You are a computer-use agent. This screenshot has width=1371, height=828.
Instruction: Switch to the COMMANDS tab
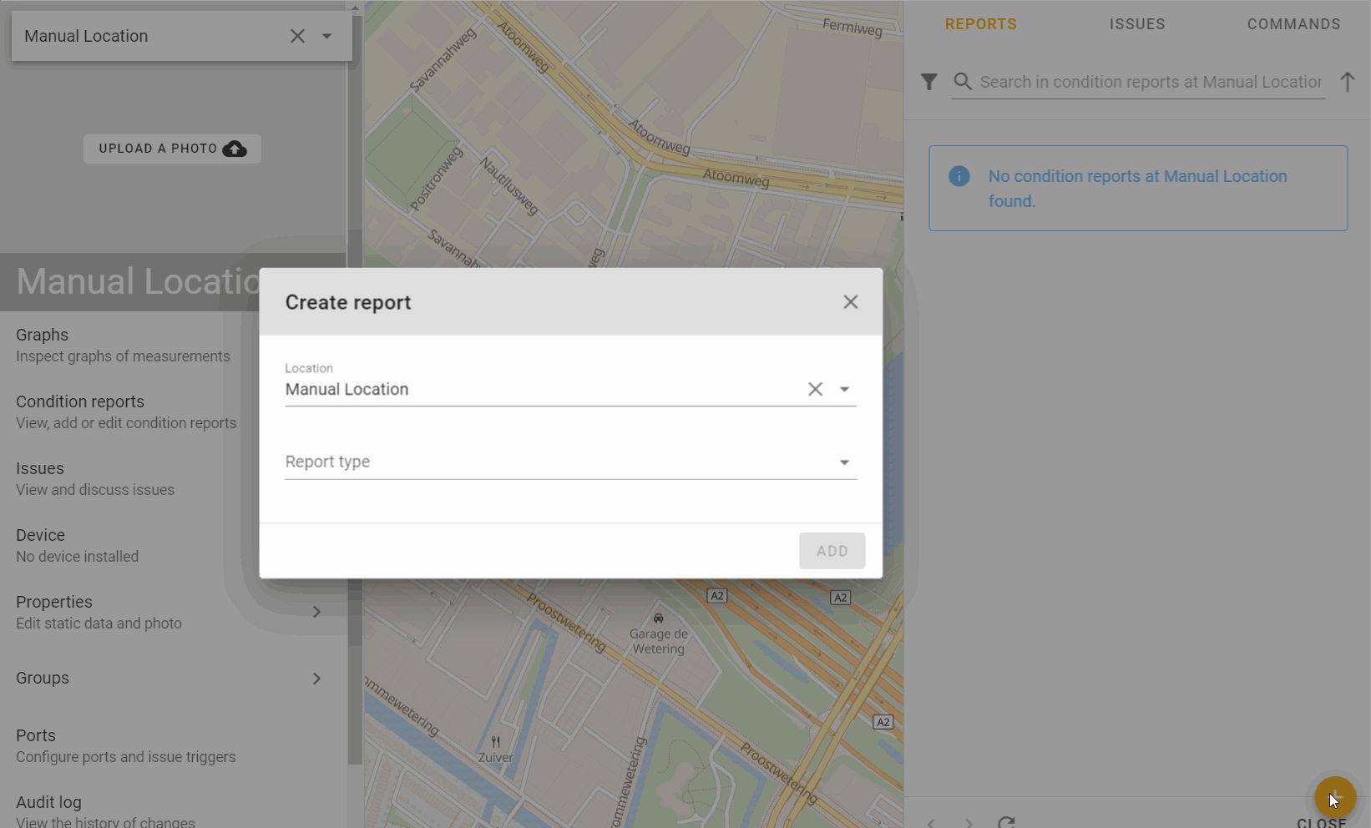(x=1294, y=23)
